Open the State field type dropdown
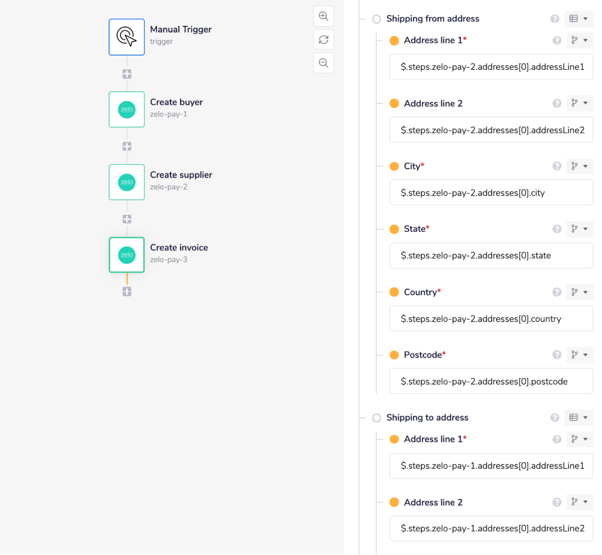The height and width of the screenshot is (555, 602). 580,229
